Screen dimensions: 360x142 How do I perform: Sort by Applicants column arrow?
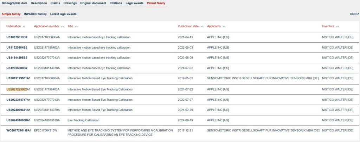[x=224, y=26]
